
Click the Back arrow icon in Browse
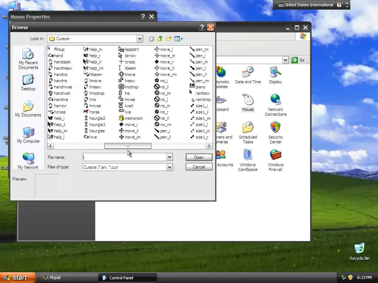click(x=151, y=39)
